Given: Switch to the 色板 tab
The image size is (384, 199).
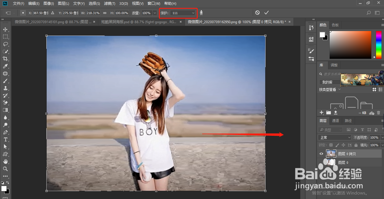Looking at the screenshot, I should pyautogui.click(x=335, y=25).
